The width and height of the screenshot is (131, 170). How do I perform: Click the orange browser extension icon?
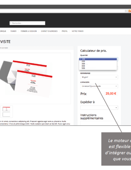(130, 11)
